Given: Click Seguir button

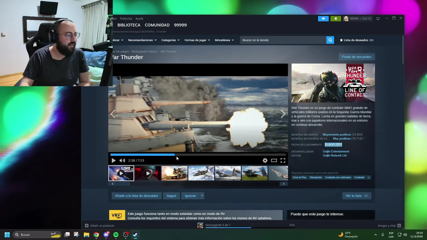Looking at the screenshot, I should 171,196.
